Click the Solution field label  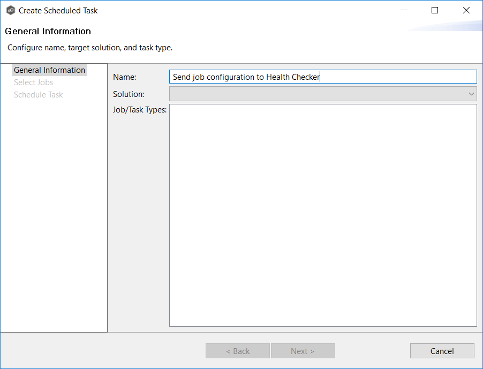pyautogui.click(x=129, y=93)
